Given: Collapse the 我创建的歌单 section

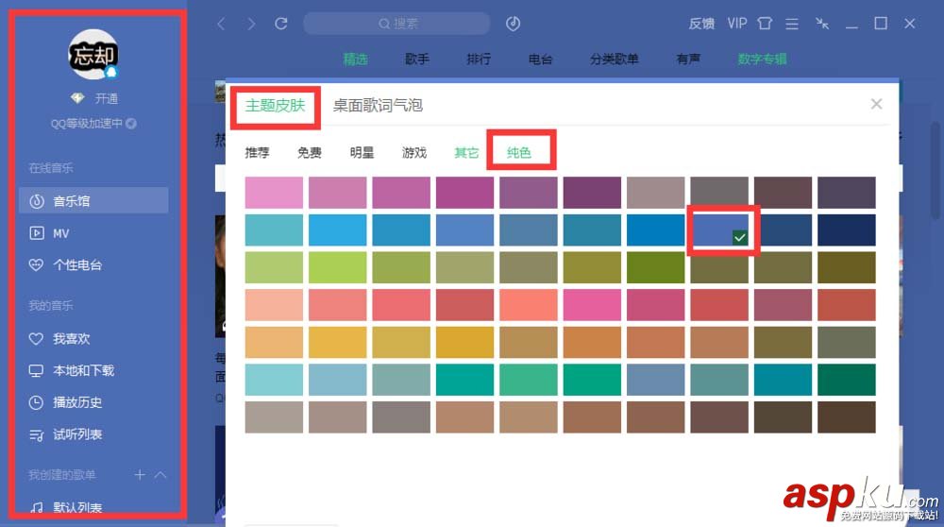Looking at the screenshot, I should 160,475.
